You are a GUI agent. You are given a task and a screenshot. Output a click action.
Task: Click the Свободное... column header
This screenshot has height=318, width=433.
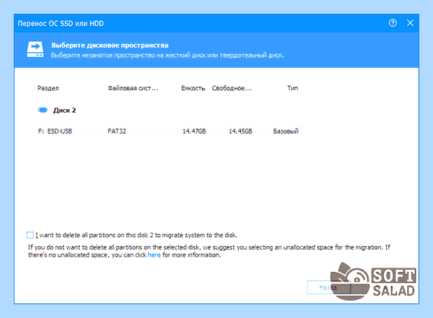click(x=232, y=88)
